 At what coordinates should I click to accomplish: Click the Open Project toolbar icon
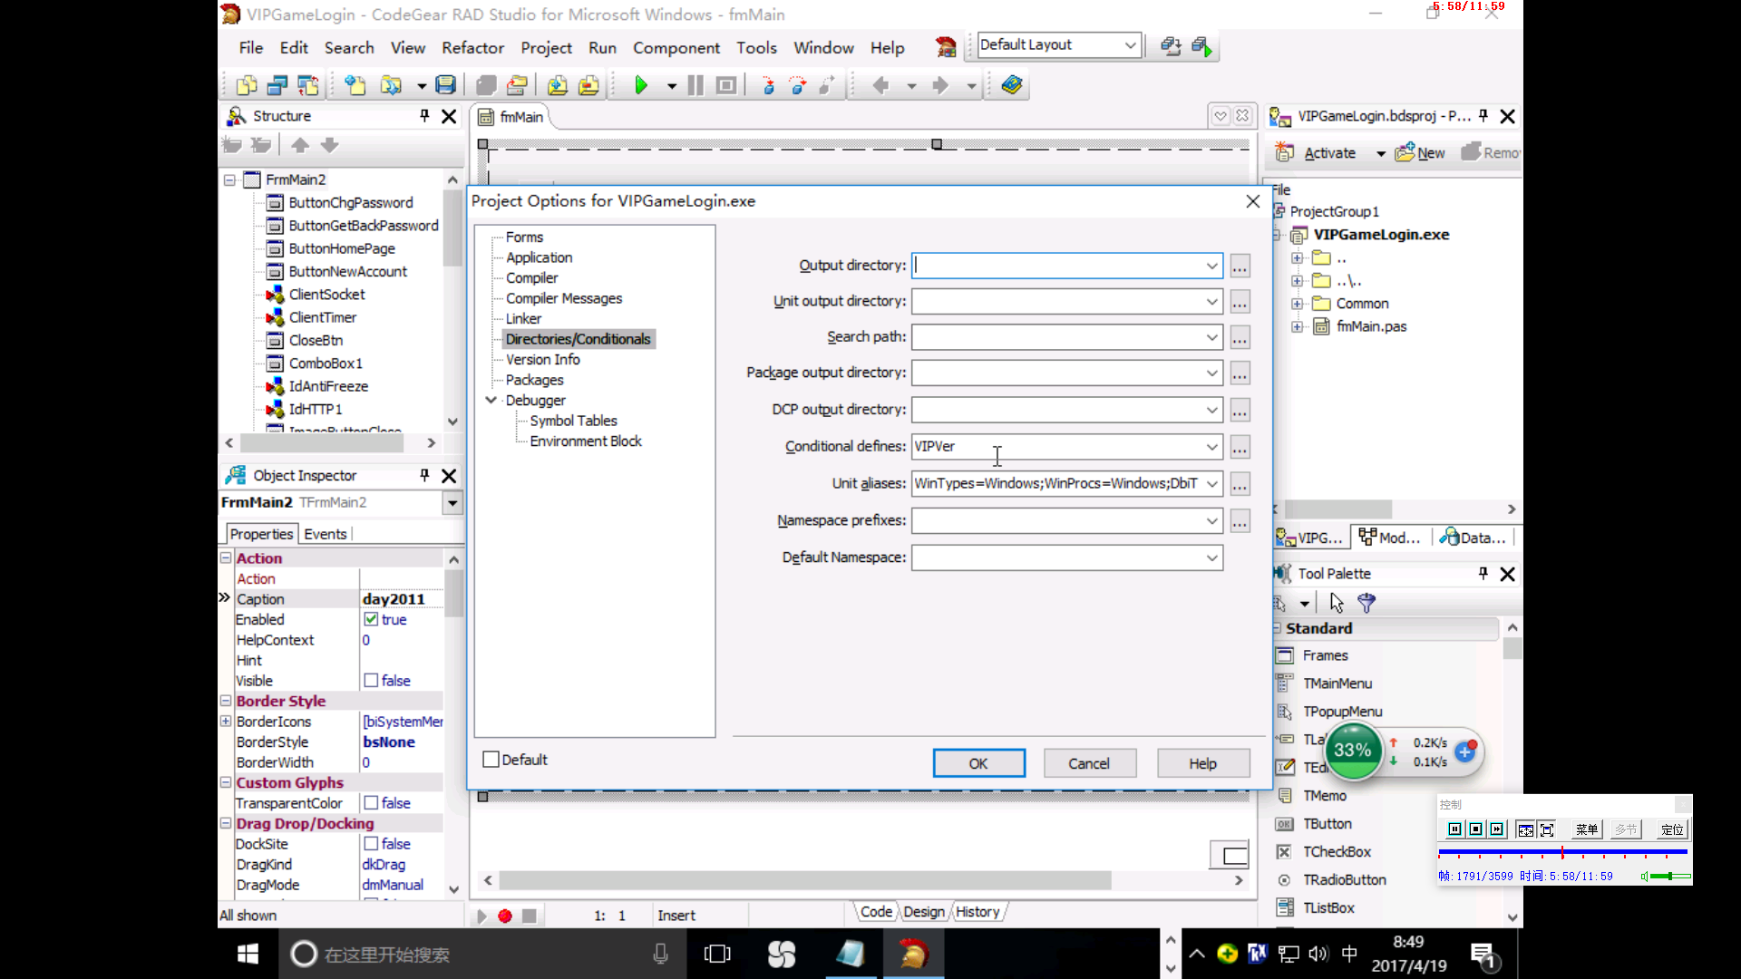click(517, 85)
